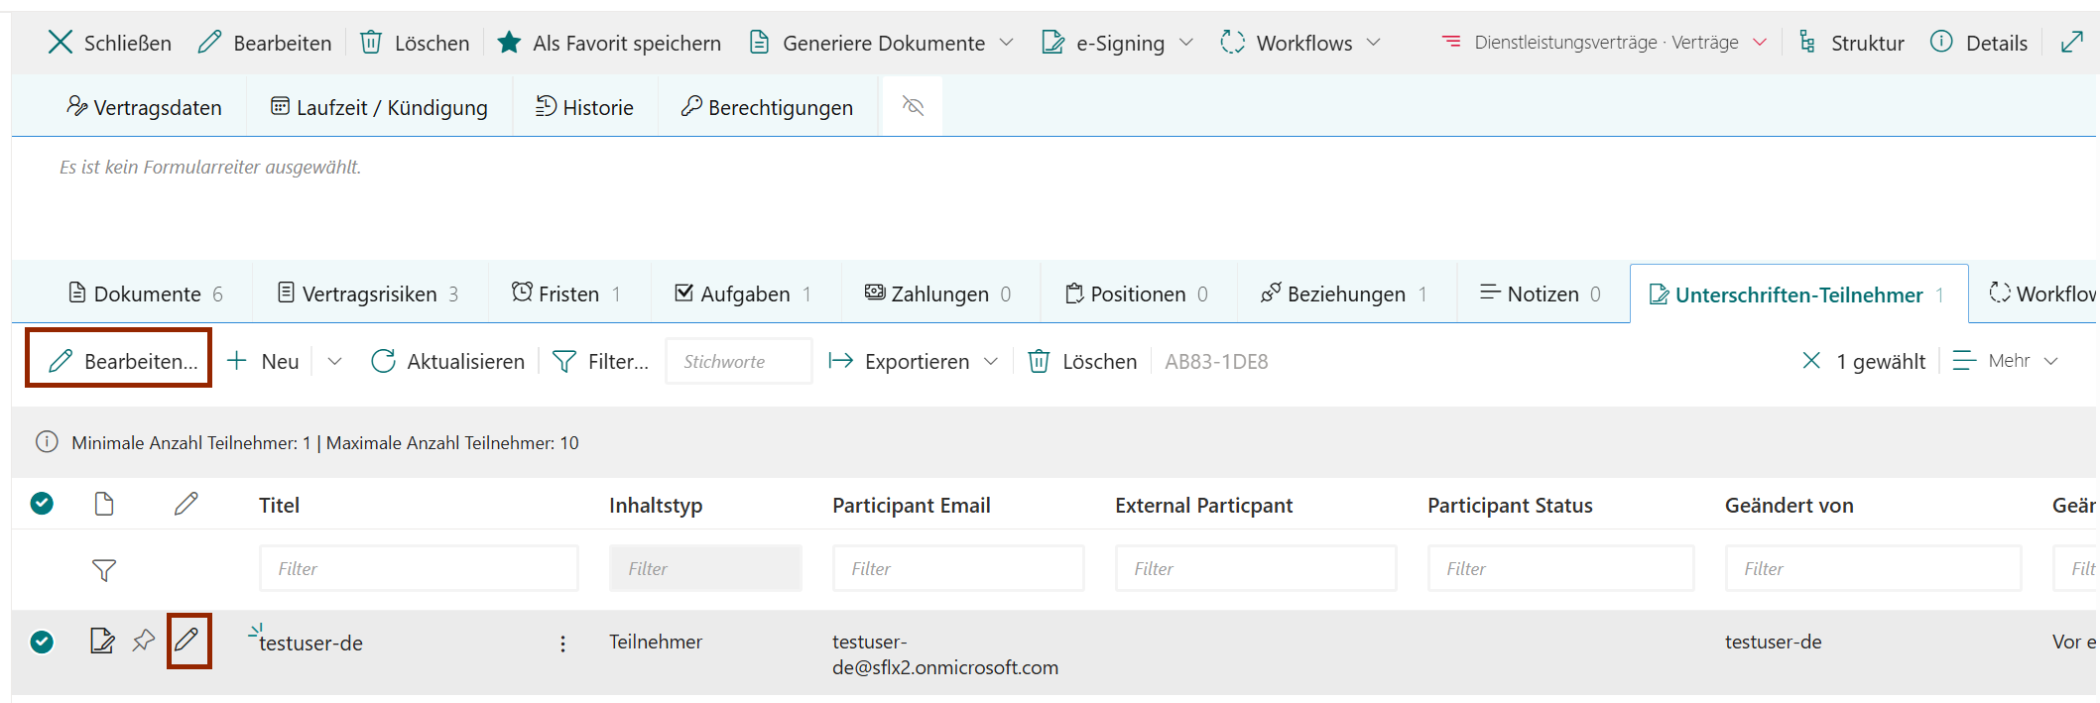
Task: Clear selection with X next to 1 gewählt
Action: point(1810,361)
